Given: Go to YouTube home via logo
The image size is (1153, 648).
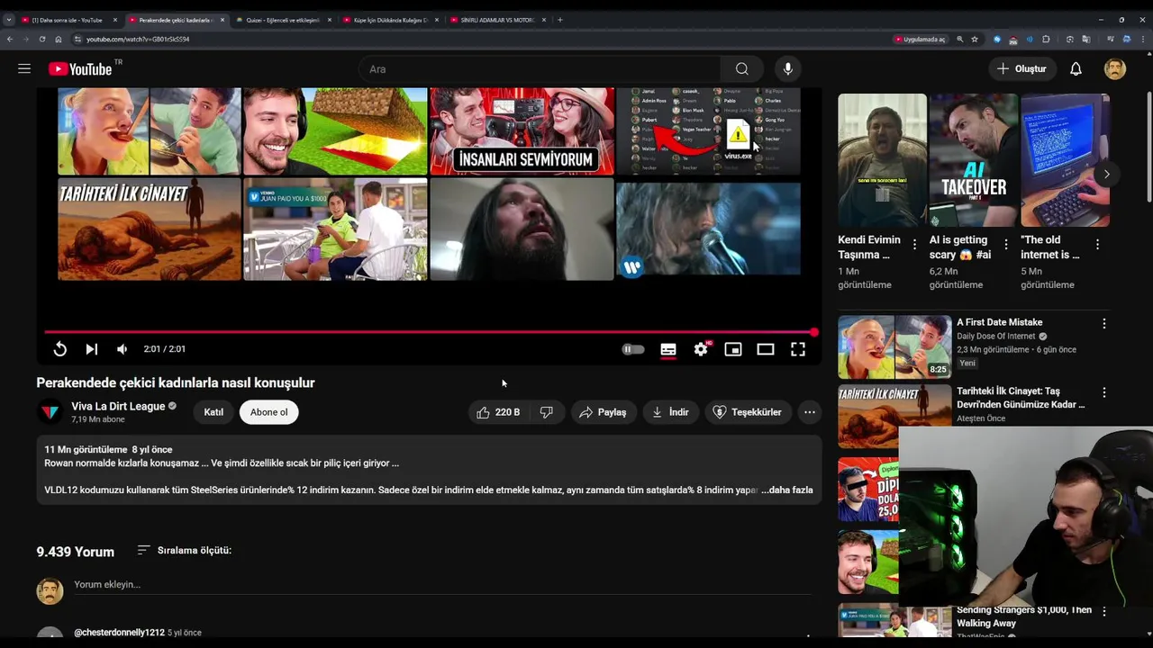Looking at the screenshot, I should point(80,69).
